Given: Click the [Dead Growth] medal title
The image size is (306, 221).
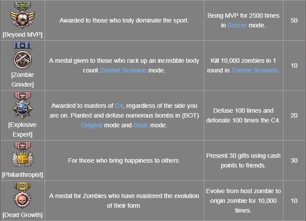Looking at the screenshot, I should click(22, 215).
